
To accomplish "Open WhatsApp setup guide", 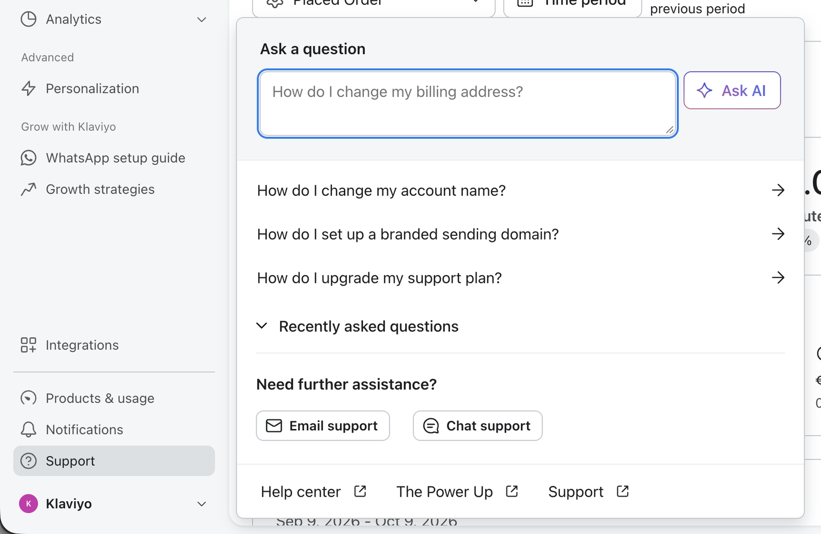I will (114, 158).
